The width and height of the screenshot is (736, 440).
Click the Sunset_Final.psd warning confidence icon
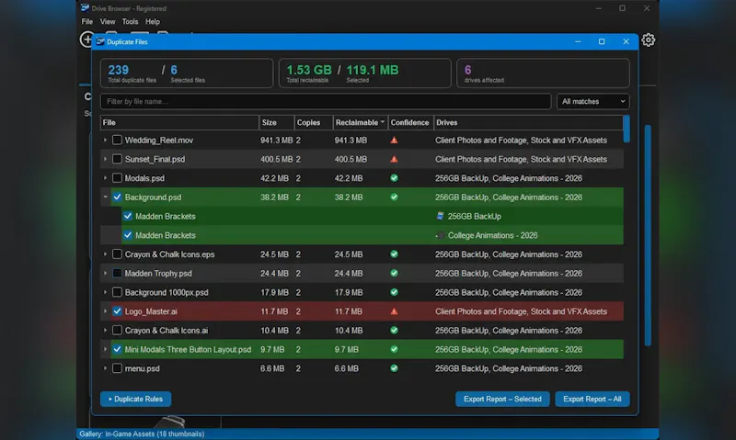pos(394,159)
